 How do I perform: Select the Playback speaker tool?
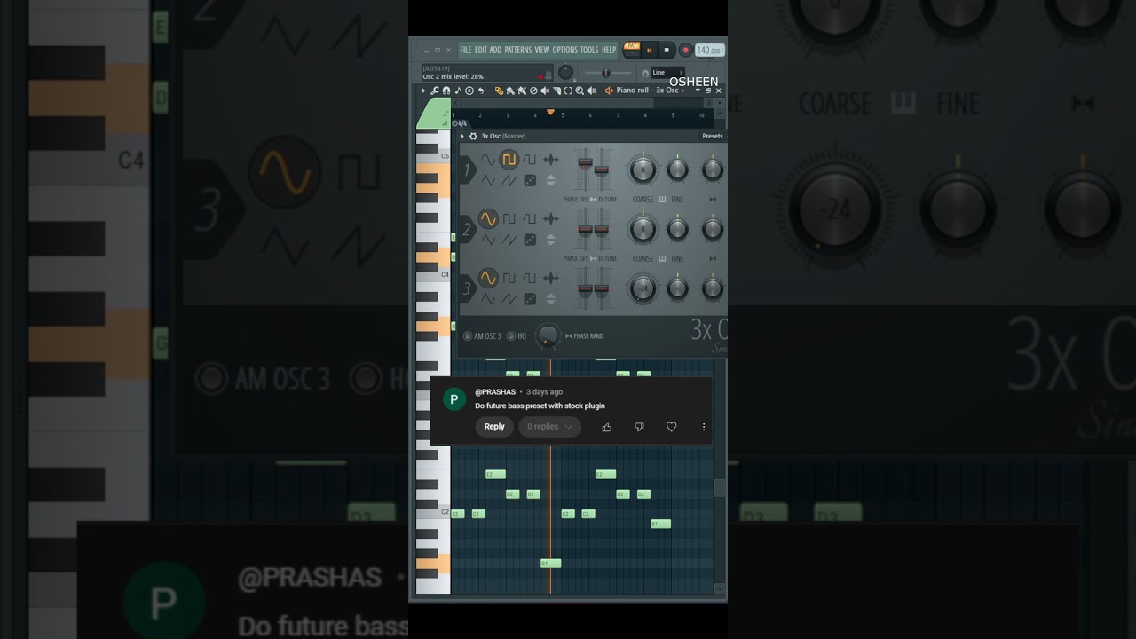point(591,91)
